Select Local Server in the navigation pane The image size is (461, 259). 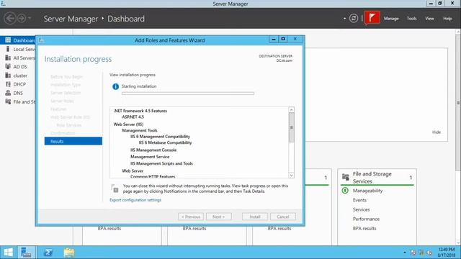tap(18, 49)
